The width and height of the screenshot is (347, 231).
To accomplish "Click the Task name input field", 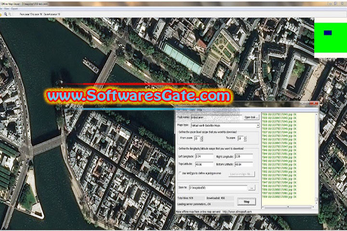I will (x=216, y=117).
